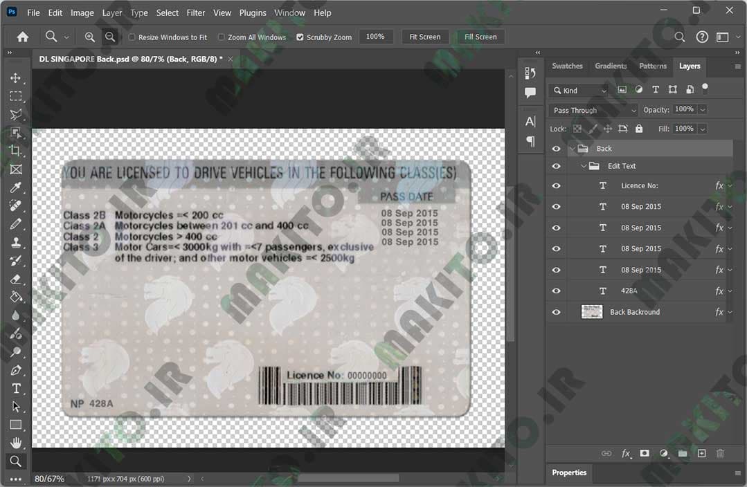747x487 pixels.
Task: Select the Dodge tool
Action: pos(16,352)
